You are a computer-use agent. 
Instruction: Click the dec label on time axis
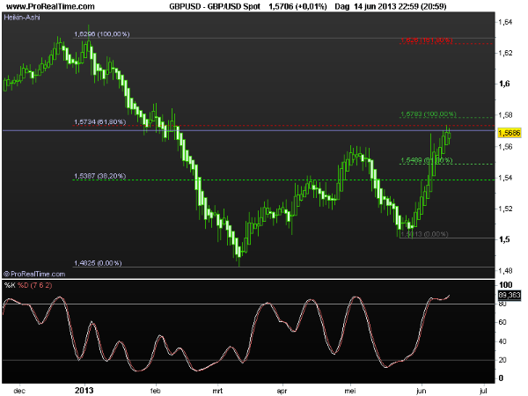click(x=19, y=391)
